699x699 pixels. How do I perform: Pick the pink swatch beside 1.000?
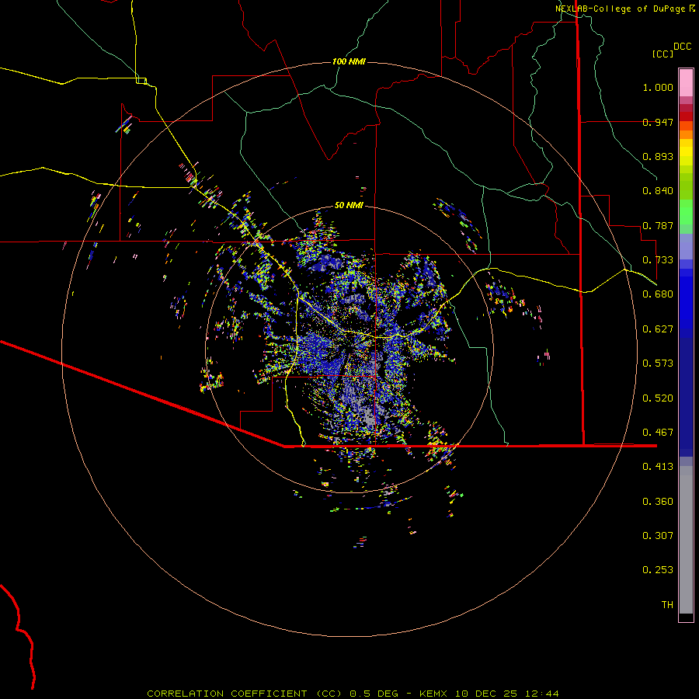pos(686,83)
